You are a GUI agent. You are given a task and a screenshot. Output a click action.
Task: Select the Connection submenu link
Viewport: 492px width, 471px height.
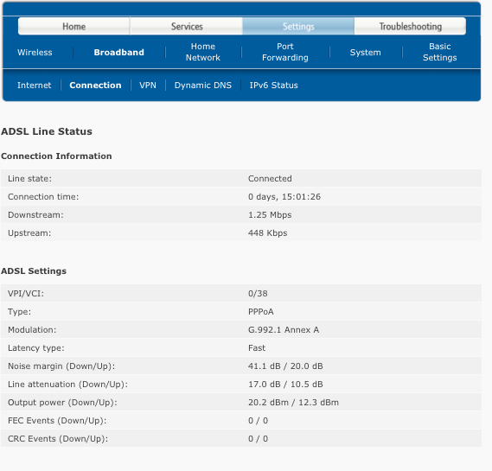(95, 86)
